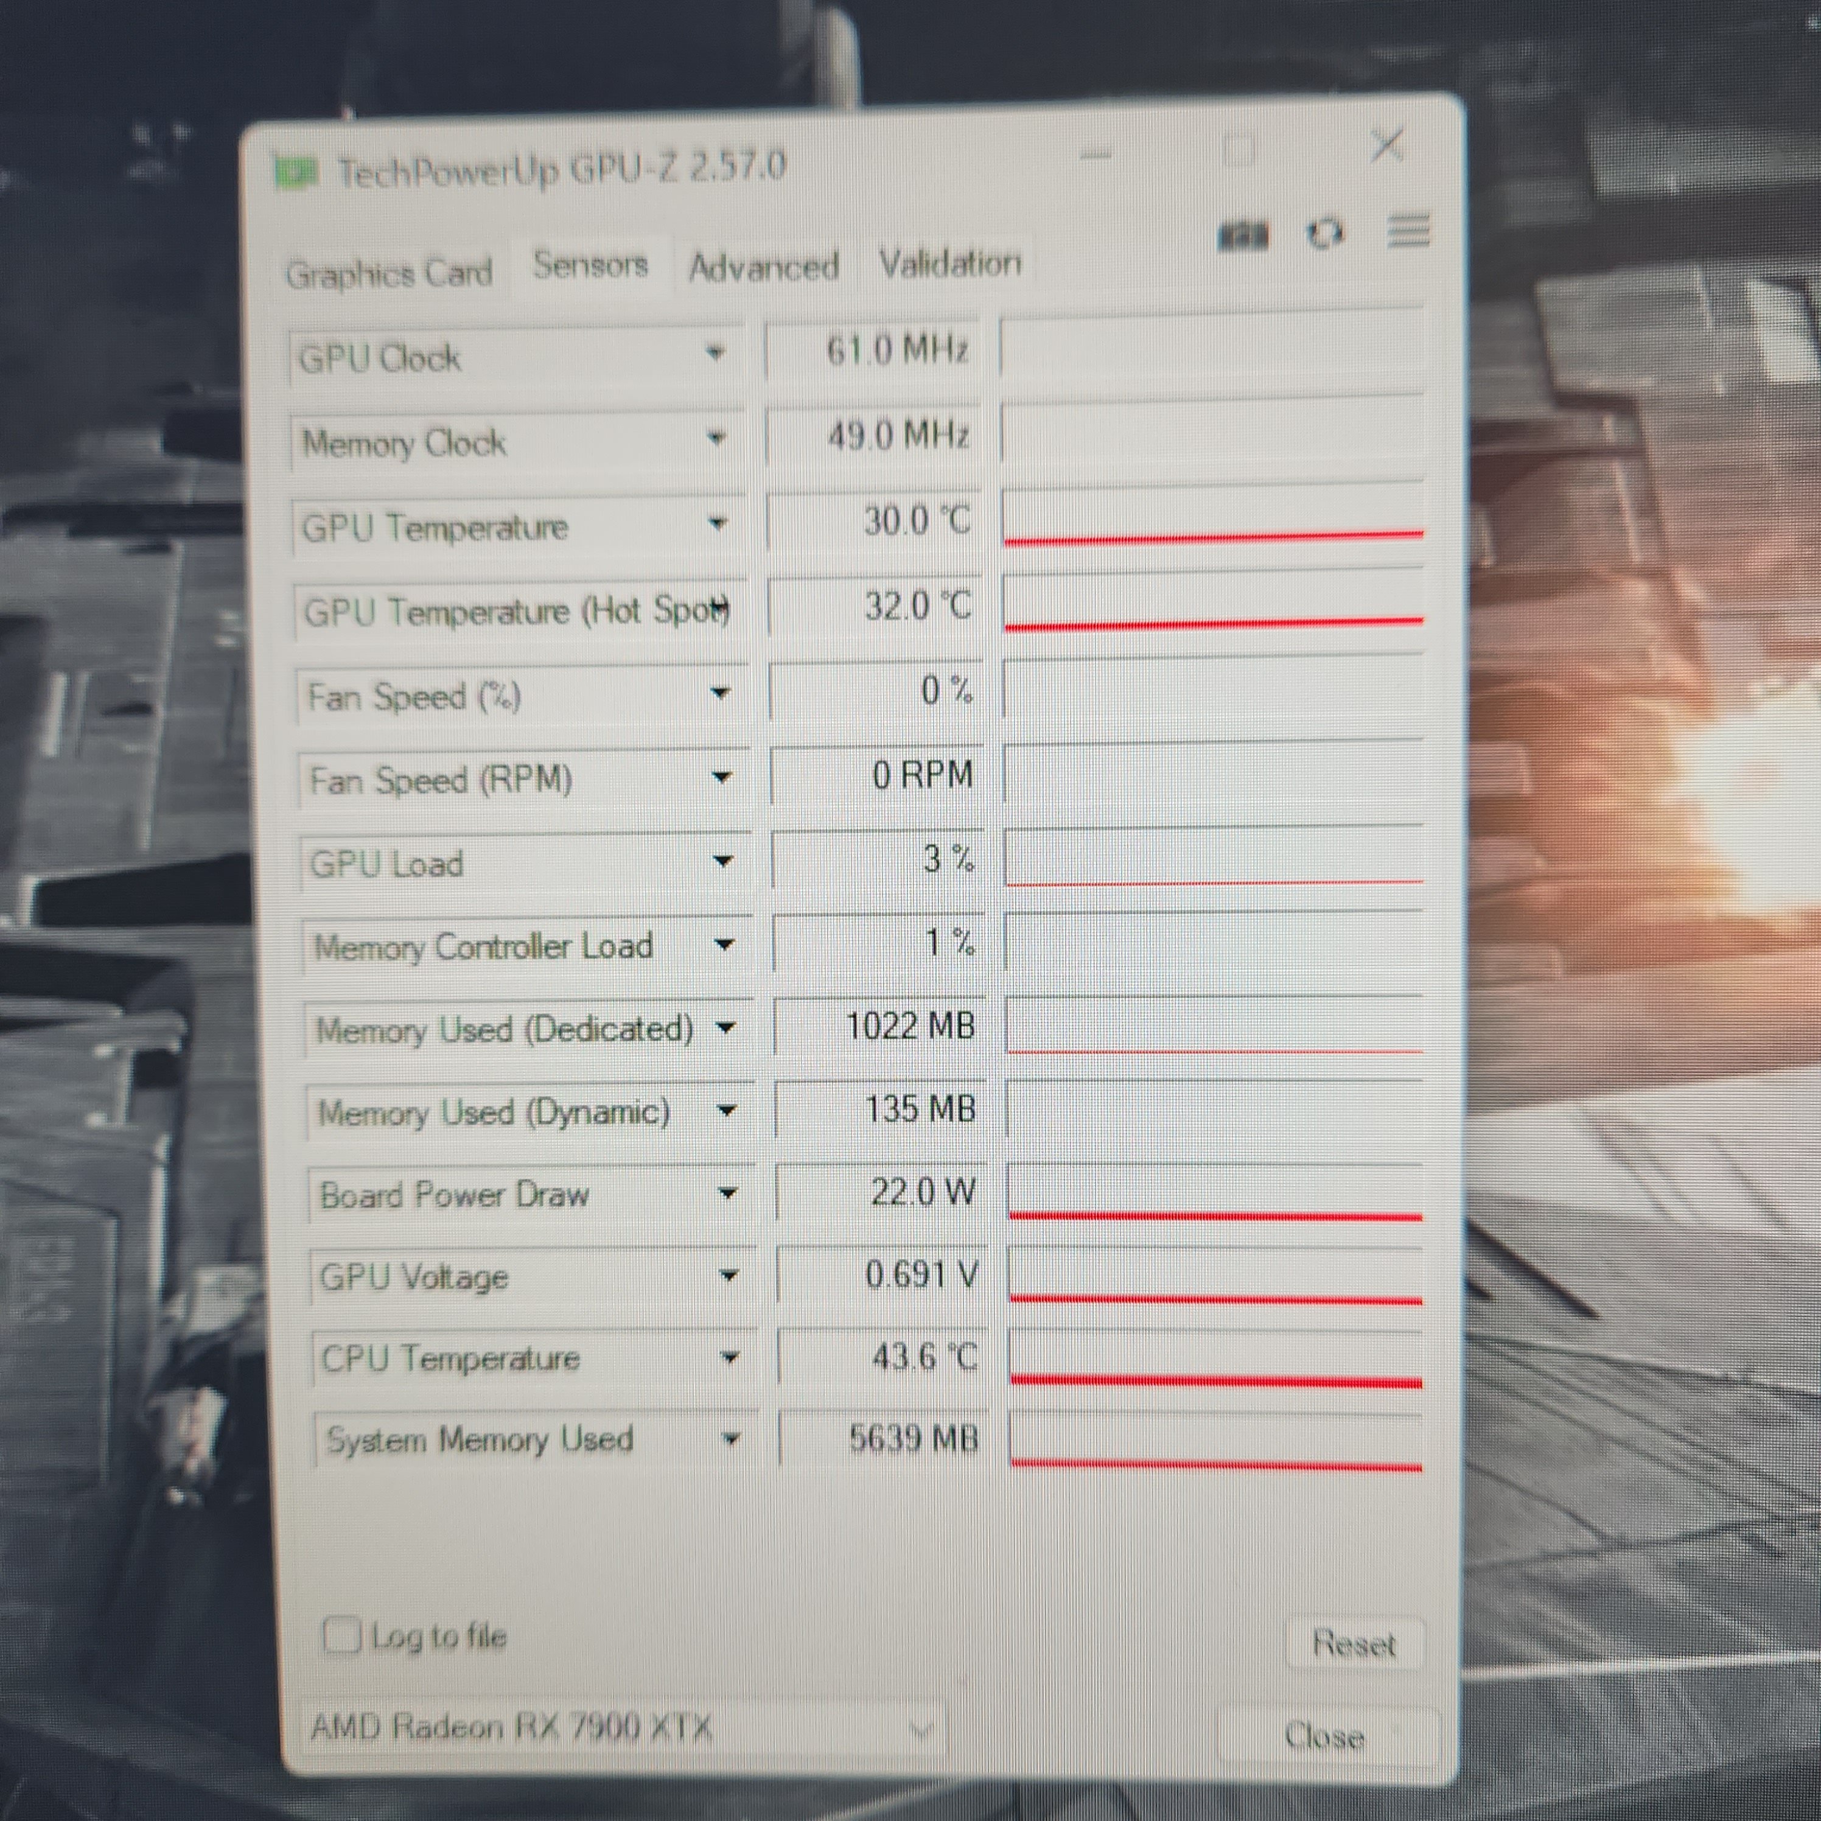Expand the Board Power Draw dropdown
This screenshot has width=1821, height=1821.
(727, 1194)
